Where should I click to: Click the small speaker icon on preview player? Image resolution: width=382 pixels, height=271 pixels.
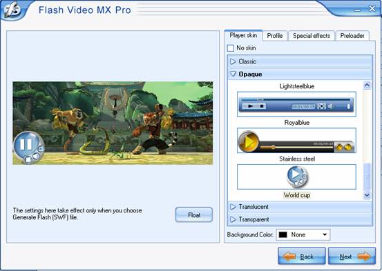[x=36, y=156]
